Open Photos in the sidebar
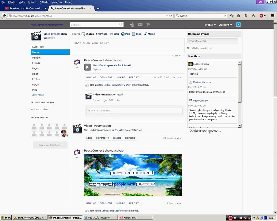Viewport: 277px width, 221px height. coord(36,79)
